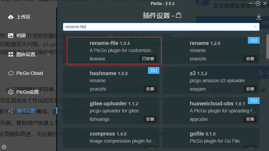Image resolution: width=269 pixels, height=151 pixels.
Task: Click the info icon at bottom left
Action: click(4, 147)
